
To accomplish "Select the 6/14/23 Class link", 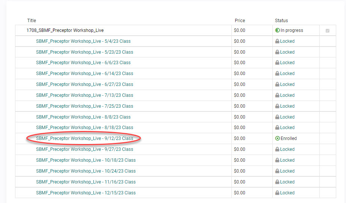I will coord(85,74).
